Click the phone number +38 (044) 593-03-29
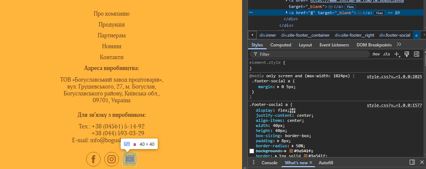 click(118, 133)
